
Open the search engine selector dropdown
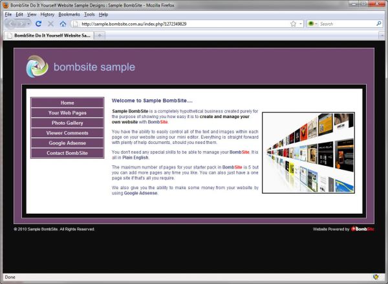pyautogui.click(x=316, y=24)
